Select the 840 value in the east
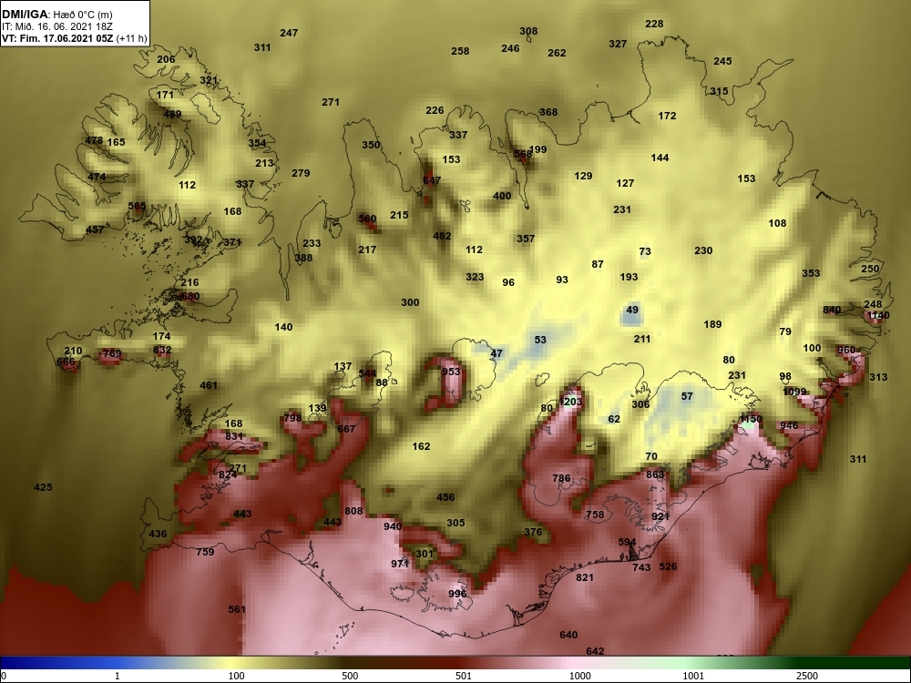This screenshot has width=911, height=683. pyautogui.click(x=832, y=310)
